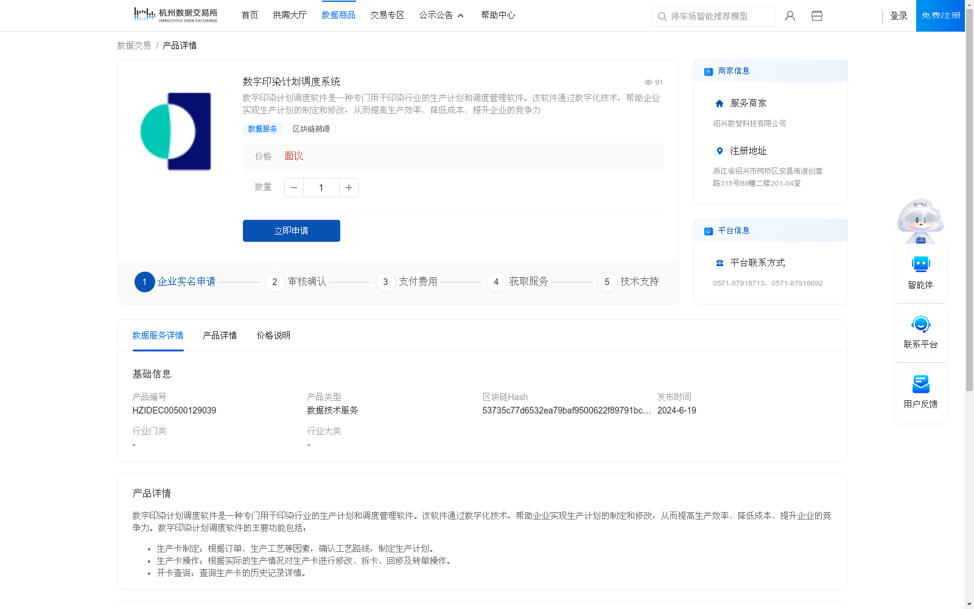Select step 1 企业实名申请
974x609 pixels.
[x=175, y=282]
